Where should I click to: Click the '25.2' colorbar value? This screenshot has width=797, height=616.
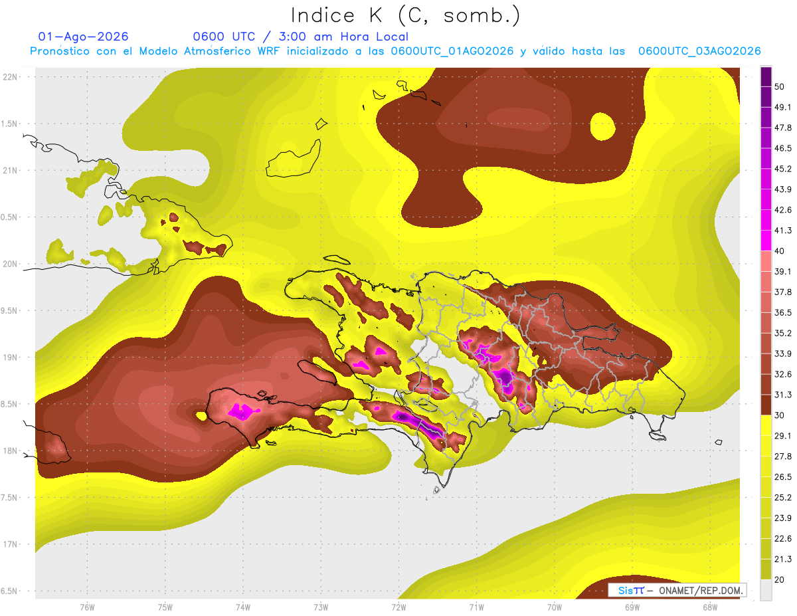coord(782,498)
